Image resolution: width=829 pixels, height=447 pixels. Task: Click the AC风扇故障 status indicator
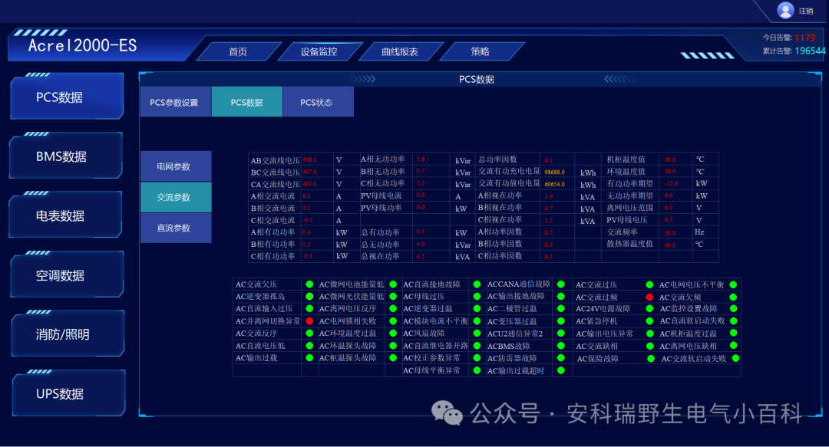(x=477, y=334)
